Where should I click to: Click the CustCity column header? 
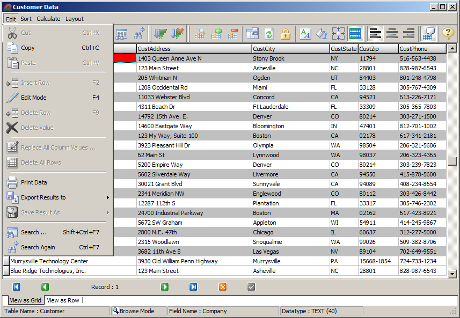(290, 49)
